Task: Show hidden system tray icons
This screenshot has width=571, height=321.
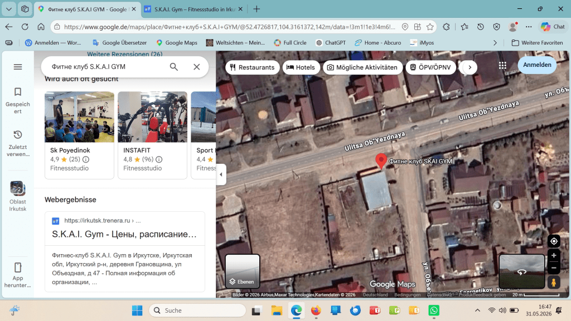Action: (477, 310)
